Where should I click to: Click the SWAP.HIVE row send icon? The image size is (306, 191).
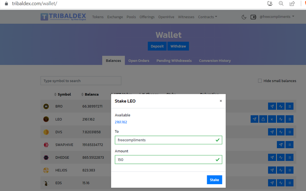coord(280,145)
